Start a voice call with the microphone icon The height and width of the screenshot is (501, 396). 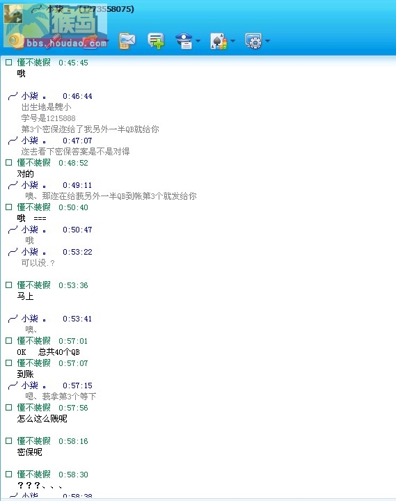click(x=55, y=41)
